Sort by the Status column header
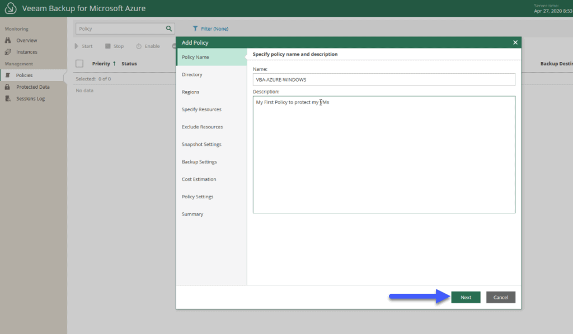The width and height of the screenshot is (573, 334). (x=129, y=64)
